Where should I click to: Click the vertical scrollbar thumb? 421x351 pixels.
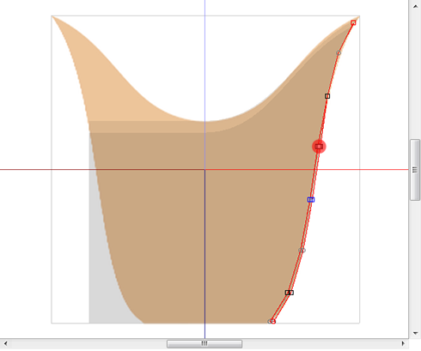tap(415, 170)
